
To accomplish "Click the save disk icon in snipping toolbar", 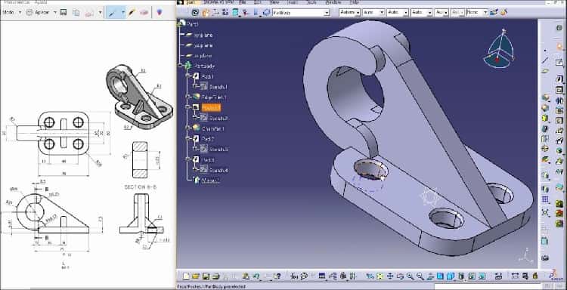I will coord(64,13).
